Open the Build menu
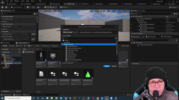This screenshot has width=179, height=100. click(x=27, y=1)
